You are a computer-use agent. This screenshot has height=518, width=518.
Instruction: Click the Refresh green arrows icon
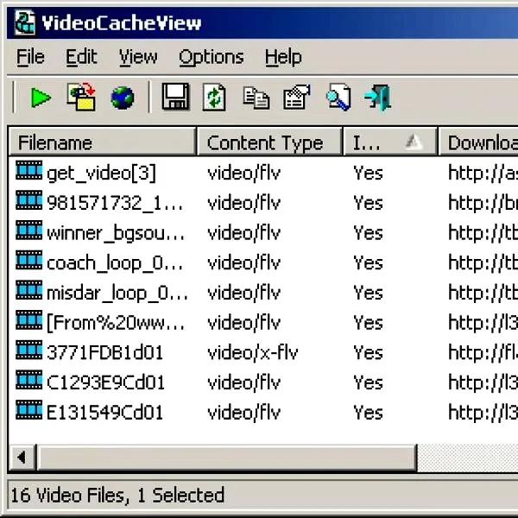pyautogui.click(x=214, y=97)
